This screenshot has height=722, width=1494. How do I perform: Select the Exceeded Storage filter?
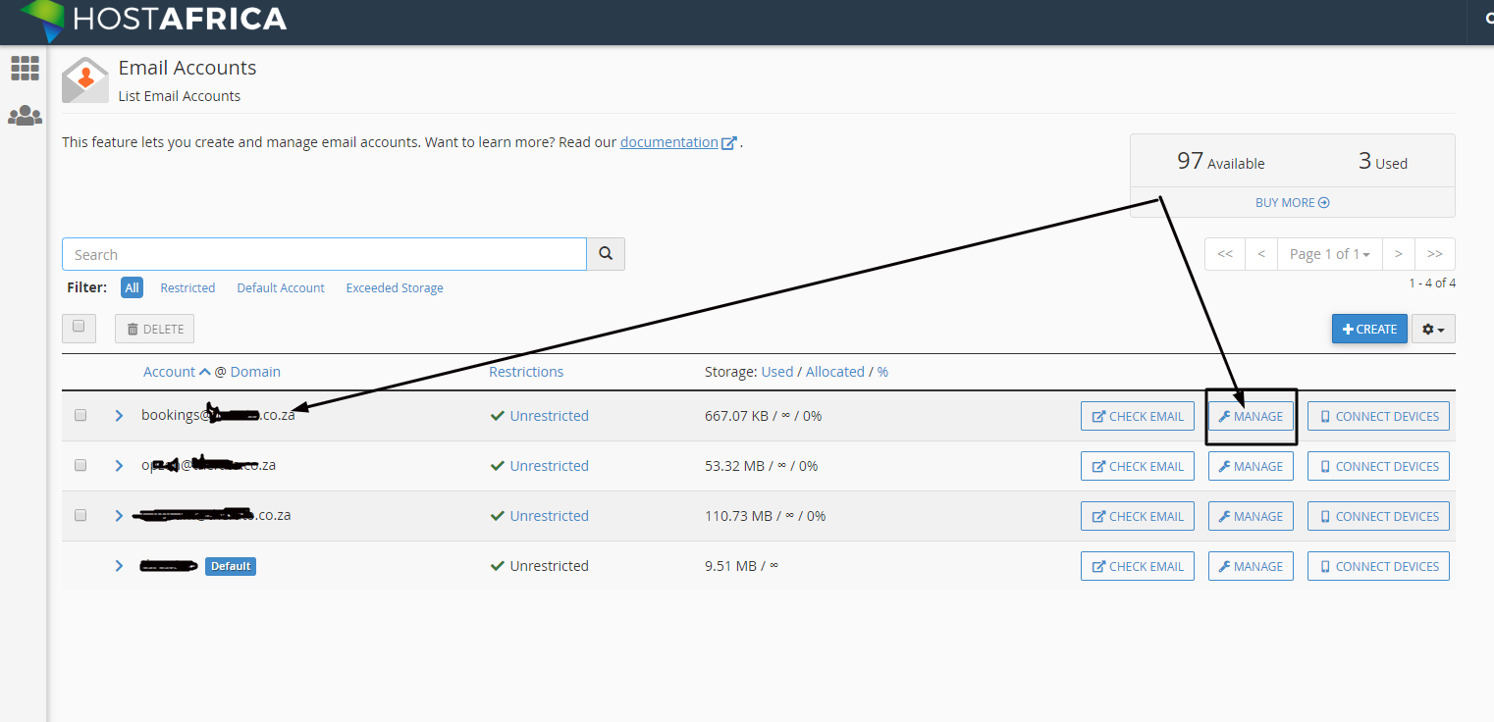pos(395,287)
